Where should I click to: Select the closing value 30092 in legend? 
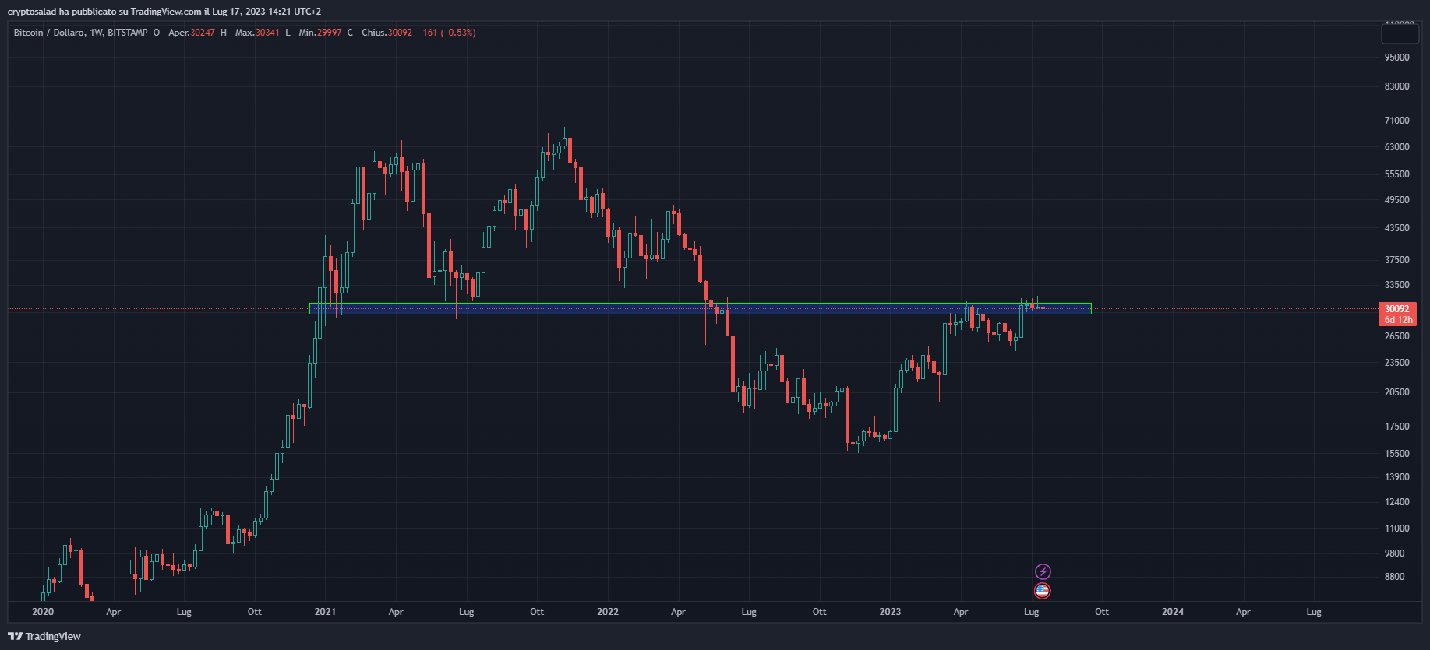(x=400, y=33)
